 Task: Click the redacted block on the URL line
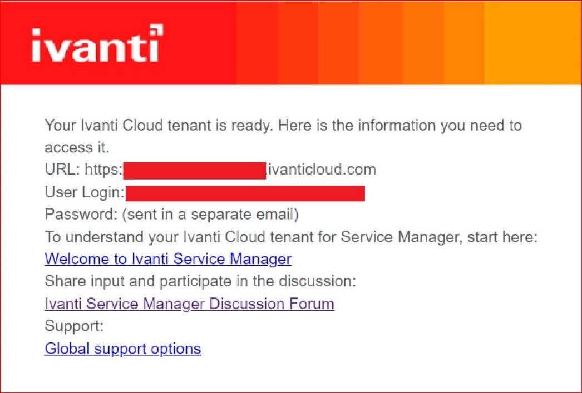pyautogui.click(x=195, y=170)
